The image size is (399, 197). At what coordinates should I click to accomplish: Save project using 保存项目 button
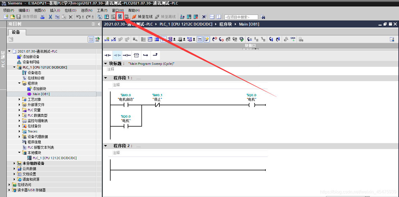pyautogui.click(x=27, y=17)
